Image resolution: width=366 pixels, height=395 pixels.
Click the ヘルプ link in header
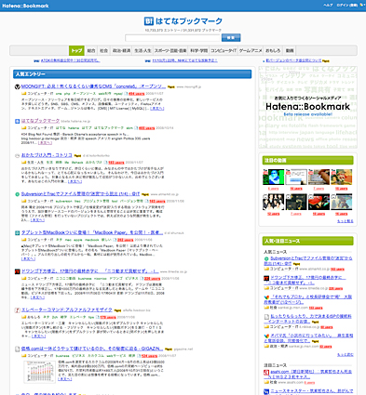[x=328, y=6]
